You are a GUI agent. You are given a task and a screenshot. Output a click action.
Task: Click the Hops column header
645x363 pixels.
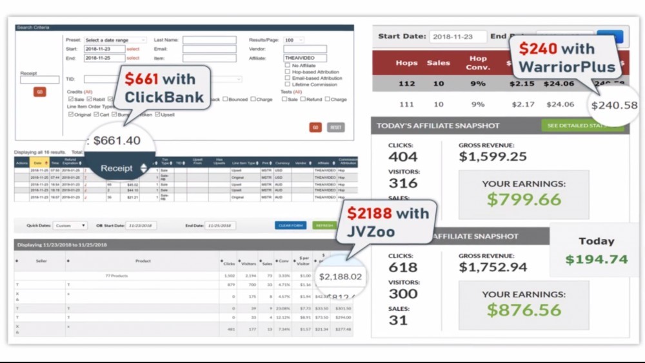(406, 63)
